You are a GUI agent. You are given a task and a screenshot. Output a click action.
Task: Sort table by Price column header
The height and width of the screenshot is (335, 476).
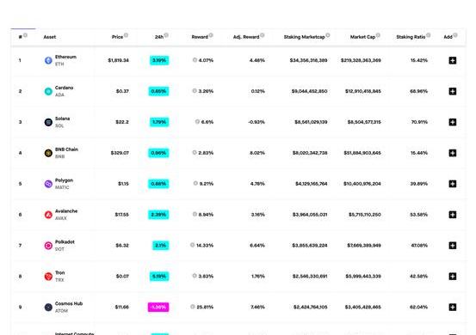117,37
